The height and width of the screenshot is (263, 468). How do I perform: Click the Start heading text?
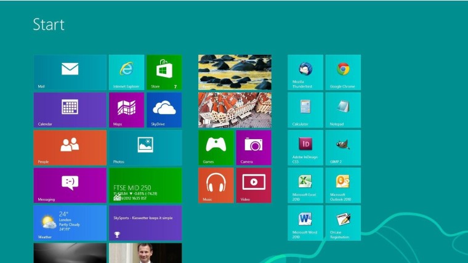pos(49,25)
